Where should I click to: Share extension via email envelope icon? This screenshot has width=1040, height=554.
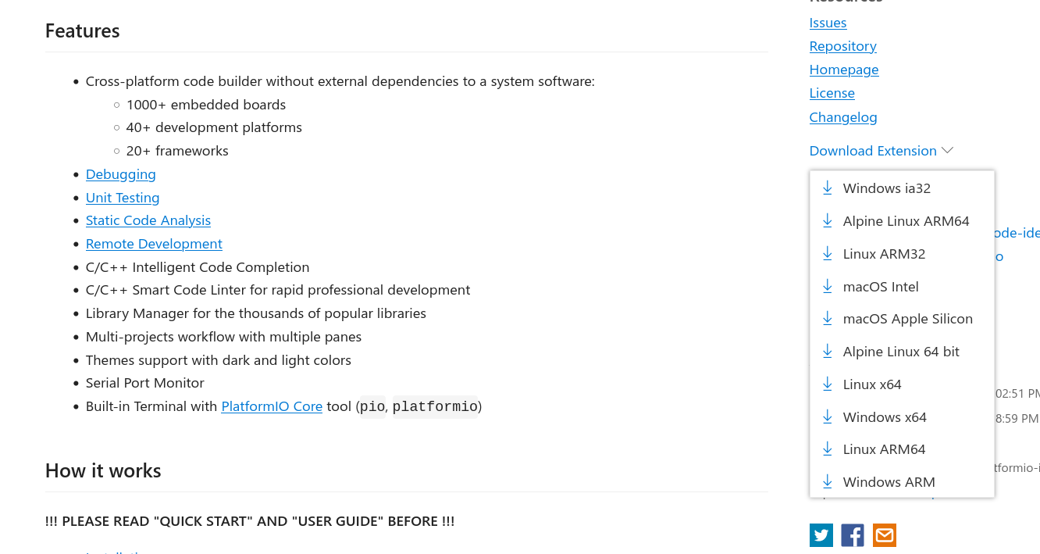tap(885, 535)
